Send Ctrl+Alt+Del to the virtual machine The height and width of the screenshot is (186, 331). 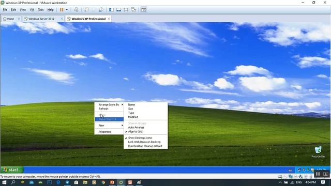tap(76, 10)
